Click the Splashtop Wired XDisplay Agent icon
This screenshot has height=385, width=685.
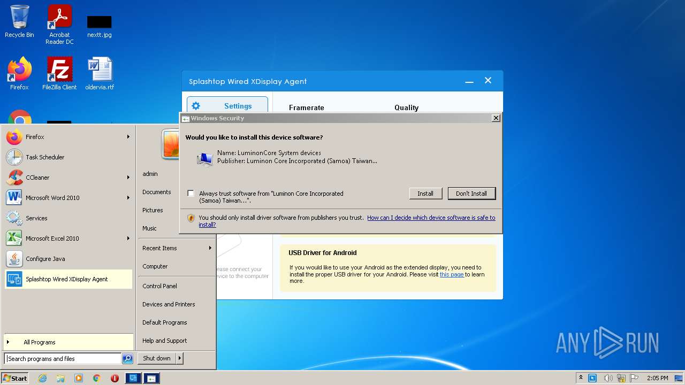[x=14, y=279]
